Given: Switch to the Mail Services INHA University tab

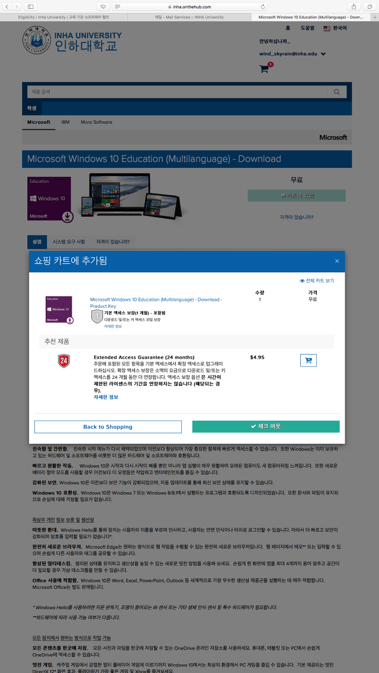Looking at the screenshot, I should [x=189, y=17].
